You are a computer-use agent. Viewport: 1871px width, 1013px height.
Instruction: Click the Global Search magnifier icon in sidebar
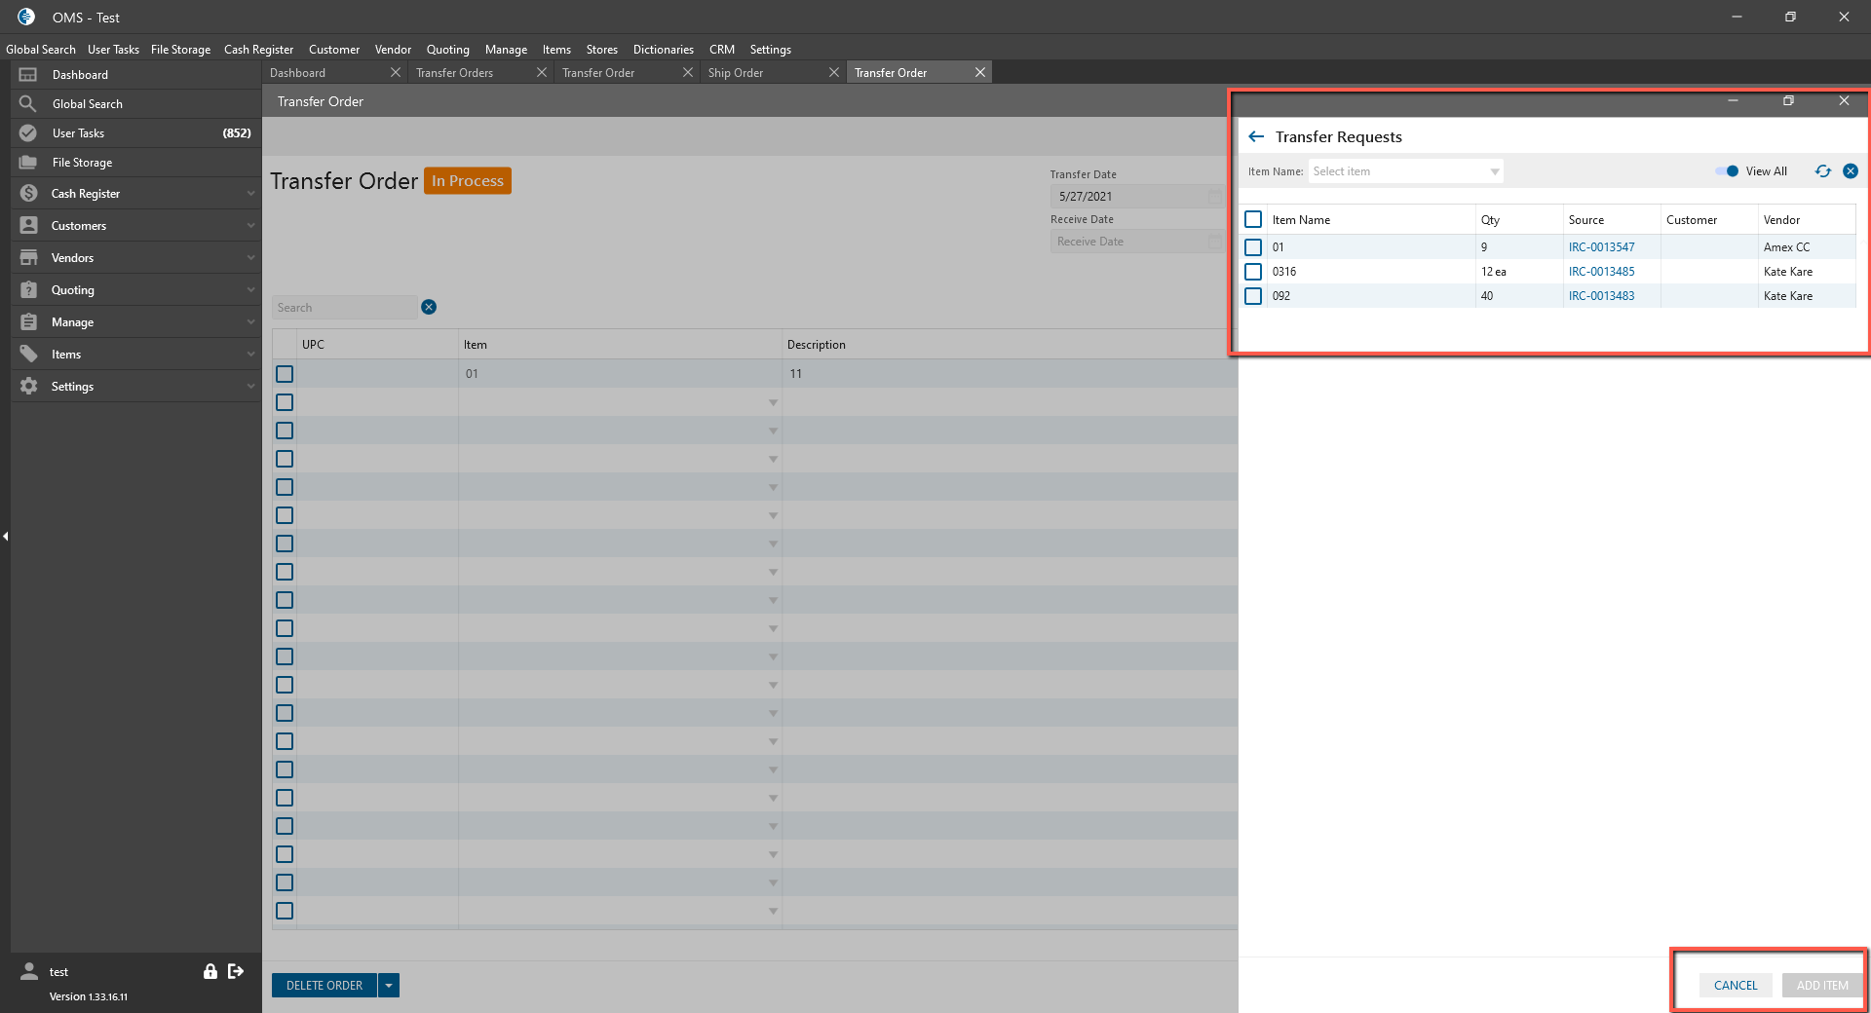pyautogui.click(x=28, y=104)
